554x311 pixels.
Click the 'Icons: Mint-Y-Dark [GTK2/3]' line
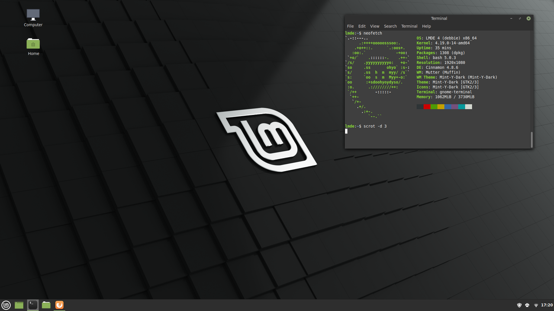[x=448, y=87]
